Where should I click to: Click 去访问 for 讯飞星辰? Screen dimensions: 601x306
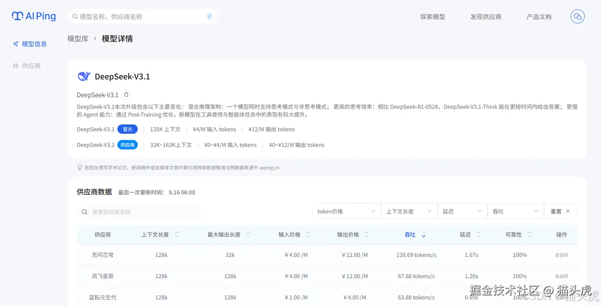(562, 276)
